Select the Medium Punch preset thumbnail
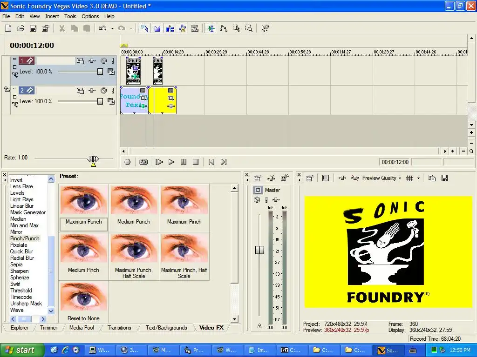477x357 pixels. tap(134, 200)
